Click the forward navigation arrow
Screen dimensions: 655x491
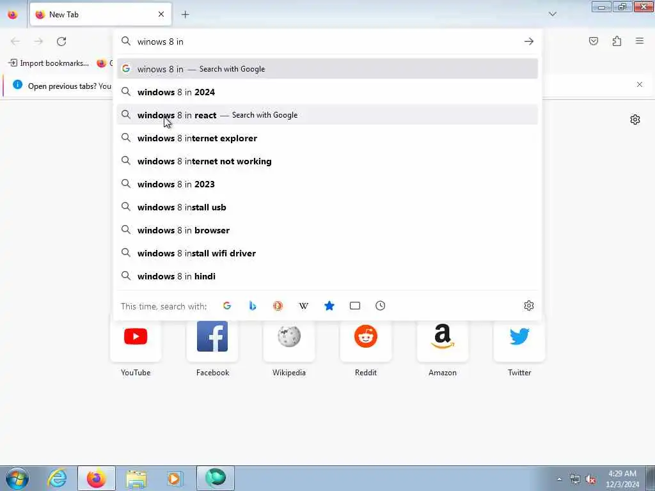pyautogui.click(x=38, y=42)
